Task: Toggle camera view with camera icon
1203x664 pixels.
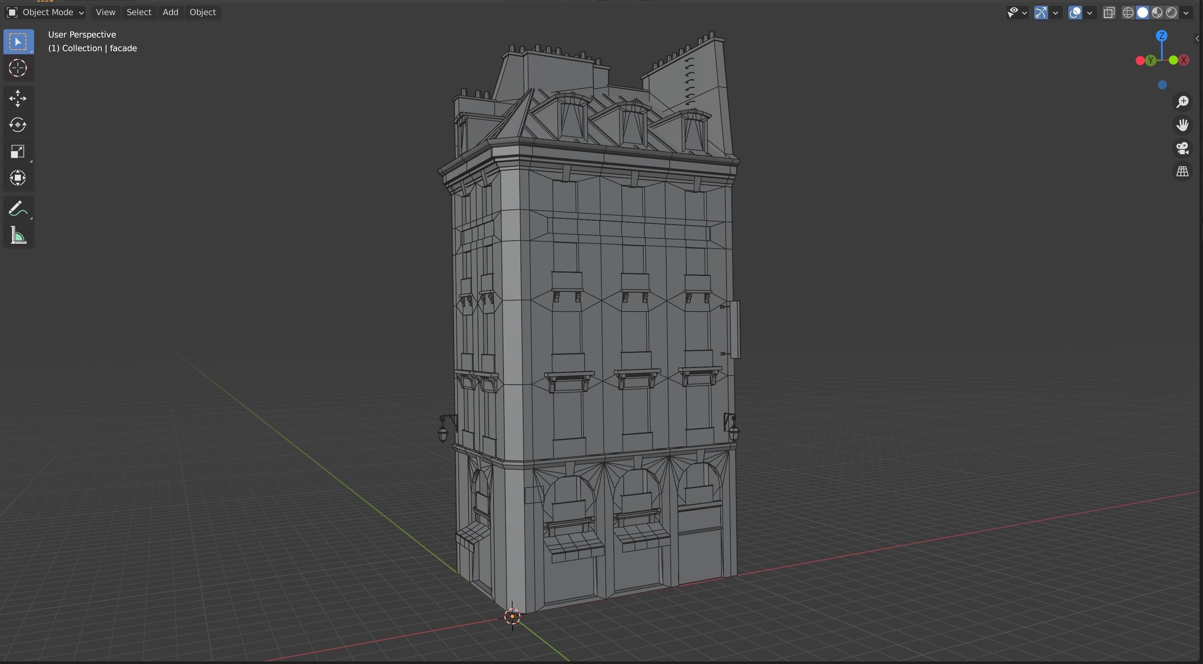Action: [x=1182, y=149]
